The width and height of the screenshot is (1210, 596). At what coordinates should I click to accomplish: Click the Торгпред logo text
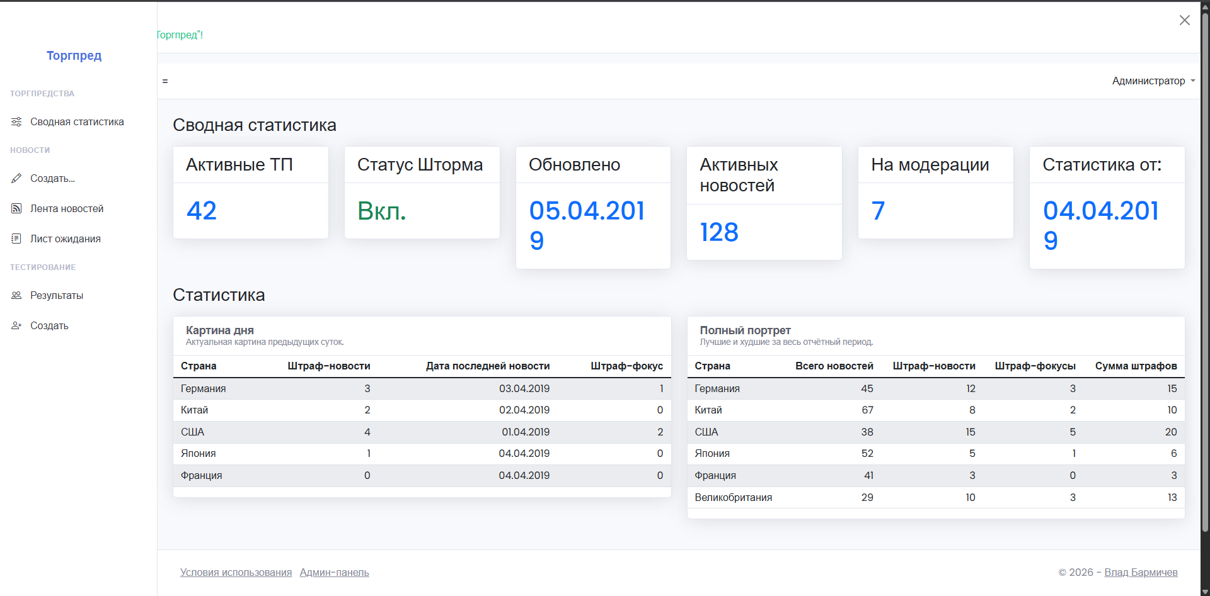[74, 55]
